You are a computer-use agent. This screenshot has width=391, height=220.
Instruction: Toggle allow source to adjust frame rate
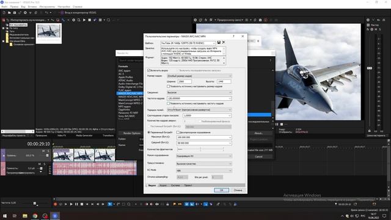click(169, 103)
